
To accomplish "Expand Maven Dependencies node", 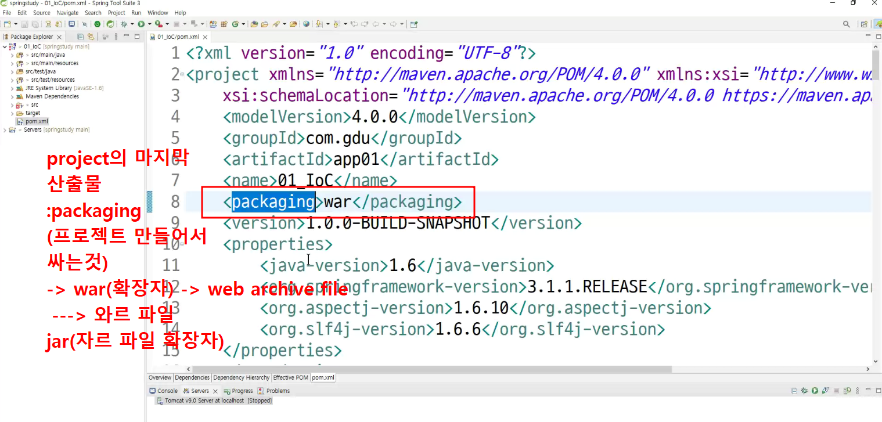I will click(x=12, y=96).
